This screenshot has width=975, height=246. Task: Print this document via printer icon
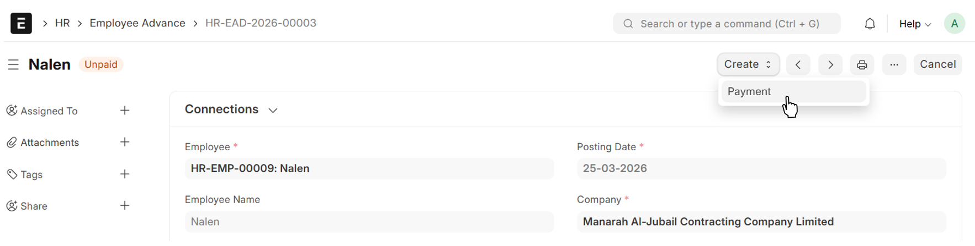point(862,65)
